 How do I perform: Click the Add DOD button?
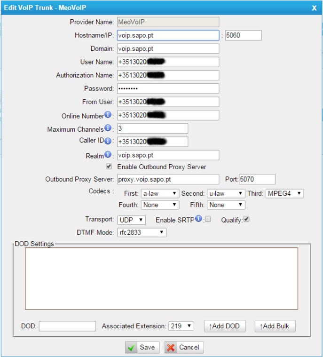coord(225,326)
